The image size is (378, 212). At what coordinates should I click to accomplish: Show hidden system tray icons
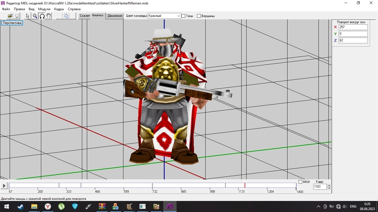[x=319, y=206]
